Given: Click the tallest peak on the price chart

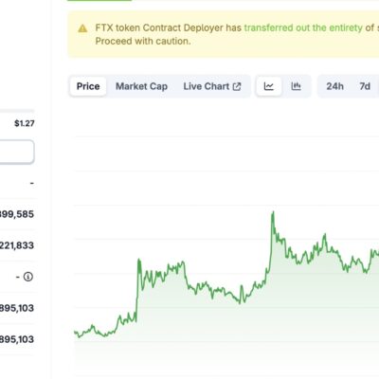Looking at the screenshot, I should tap(273, 213).
